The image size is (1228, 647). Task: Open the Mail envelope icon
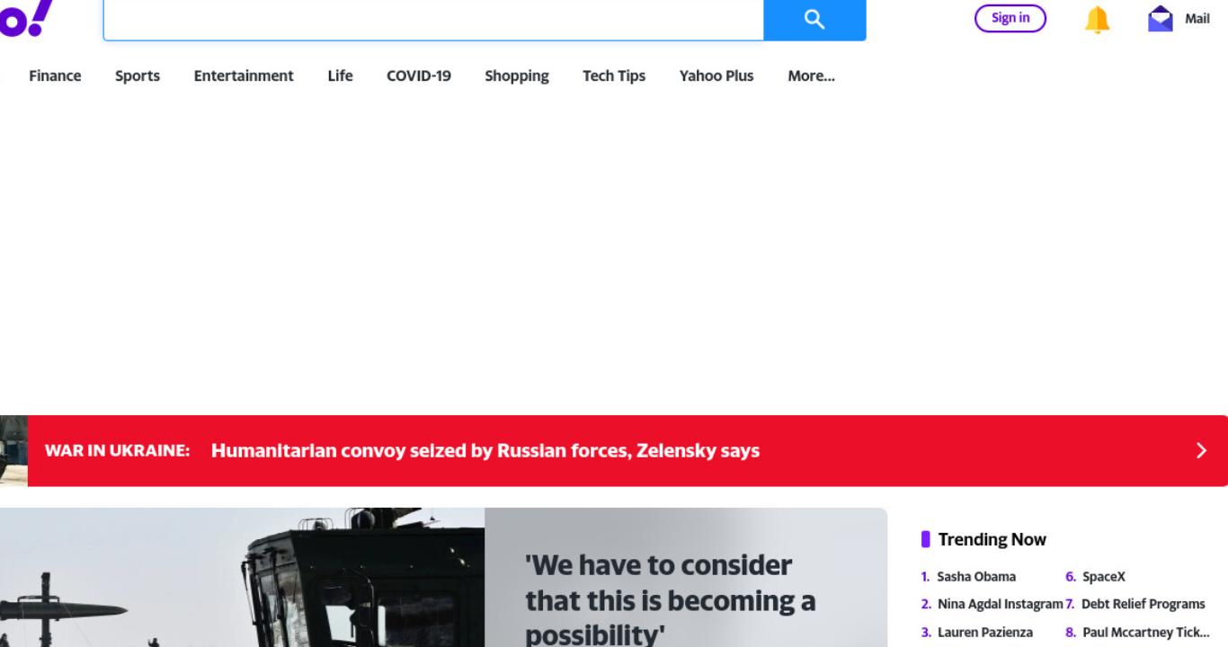[x=1161, y=19]
